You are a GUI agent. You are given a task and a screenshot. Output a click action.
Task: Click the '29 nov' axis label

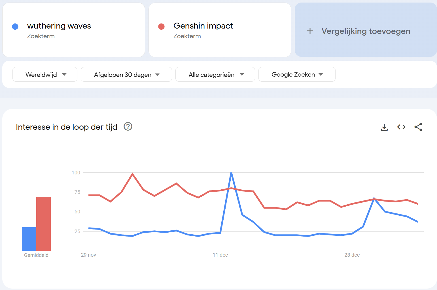[88, 255]
